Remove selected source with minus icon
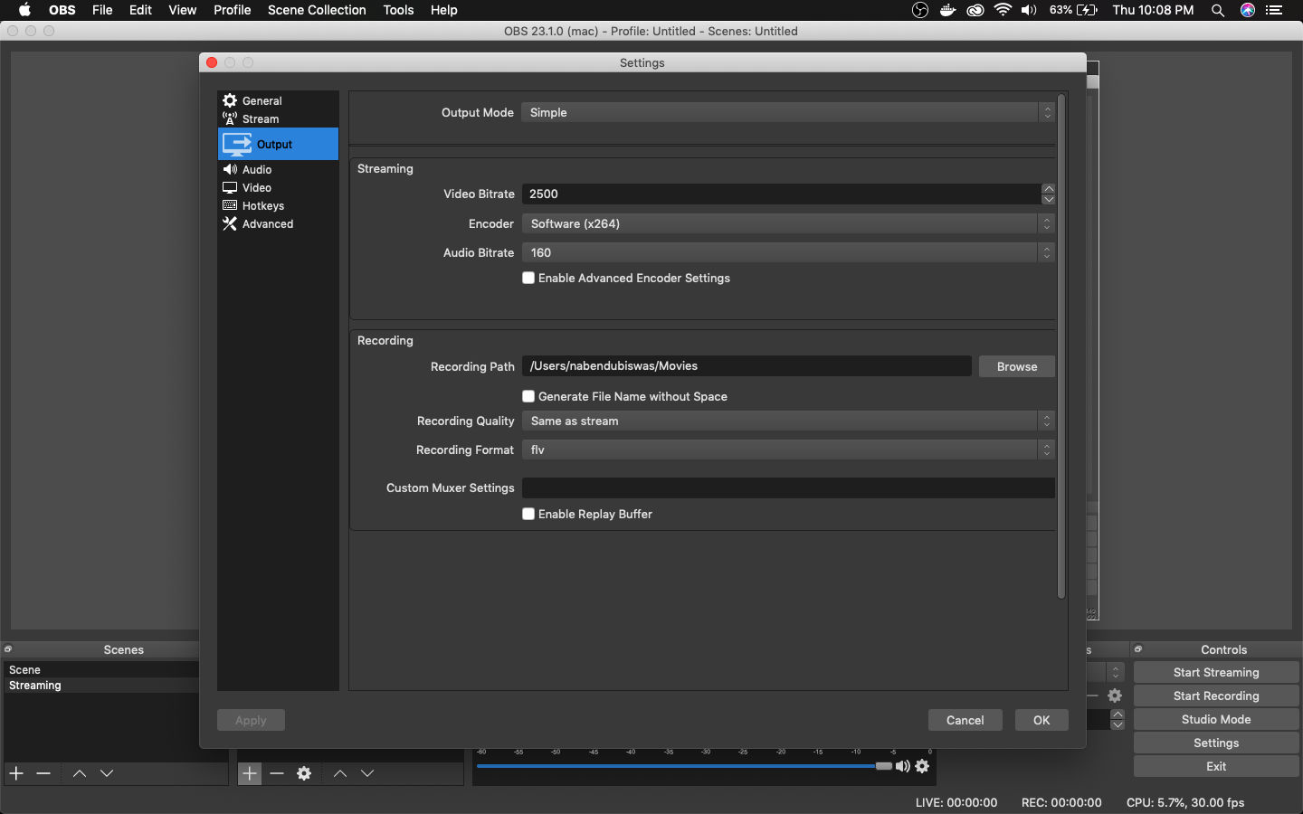 point(277,773)
